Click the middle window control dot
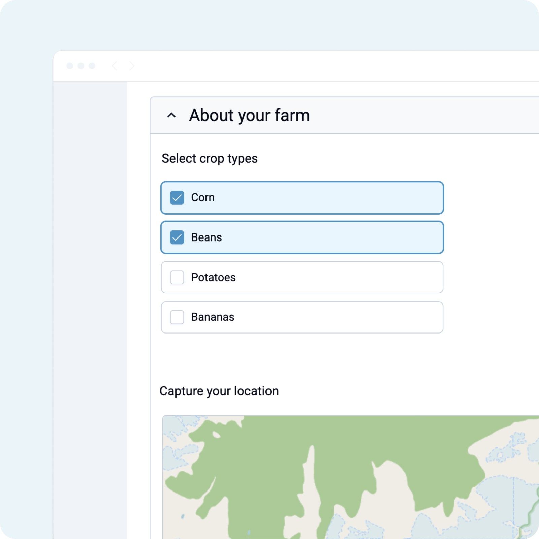This screenshot has width=539, height=539. [81, 66]
